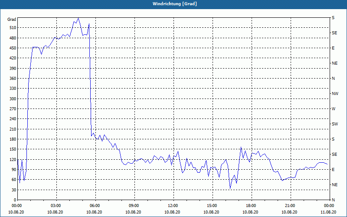This screenshot has height=217, width=347.
Task: Click the 10.08.20 date under 06:00
Action: 94,212
